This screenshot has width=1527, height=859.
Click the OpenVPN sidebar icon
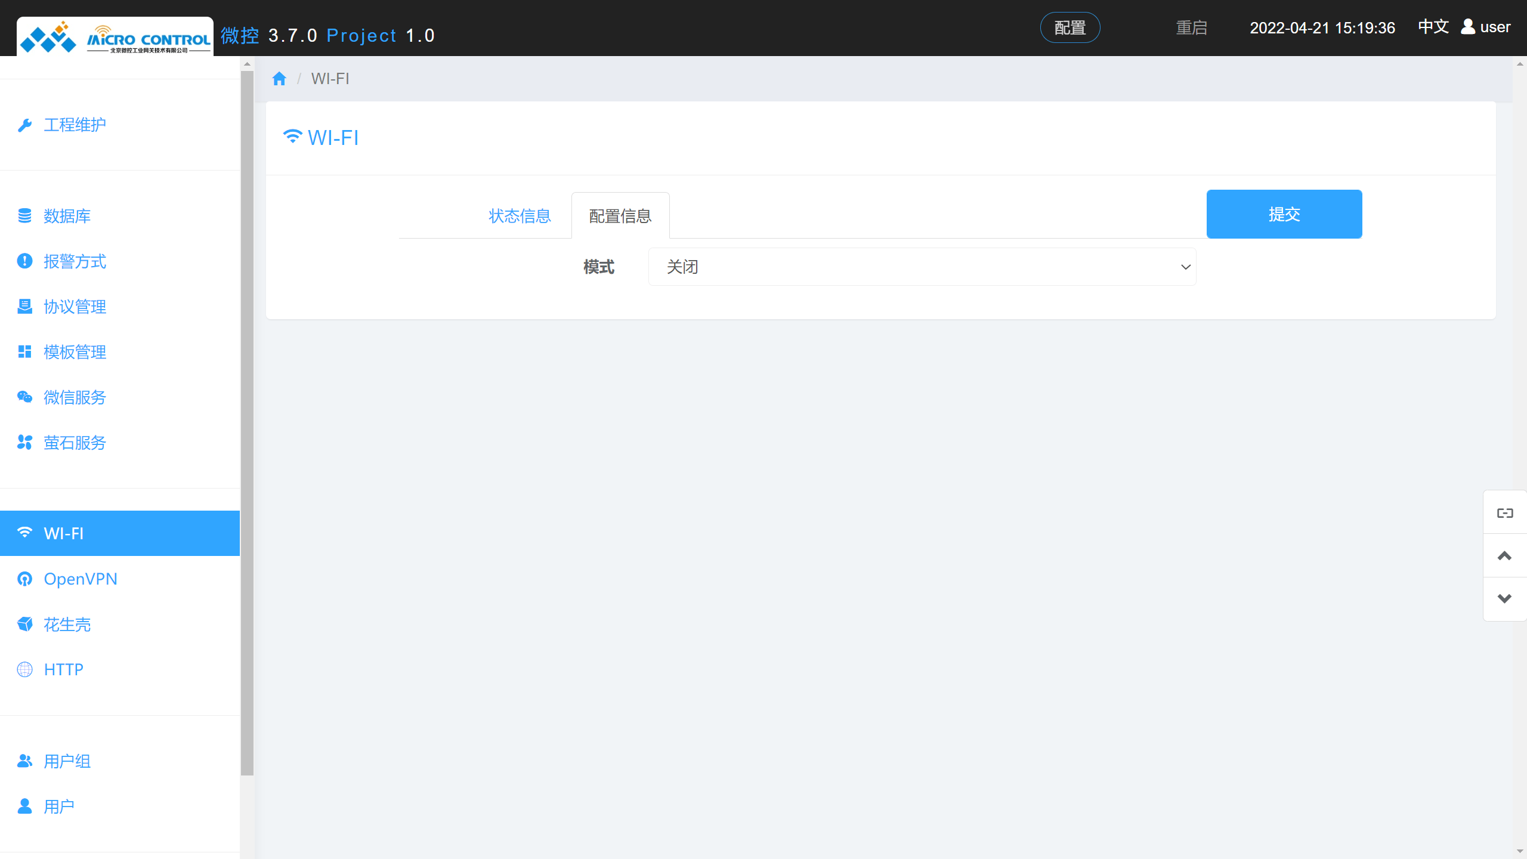[24, 579]
